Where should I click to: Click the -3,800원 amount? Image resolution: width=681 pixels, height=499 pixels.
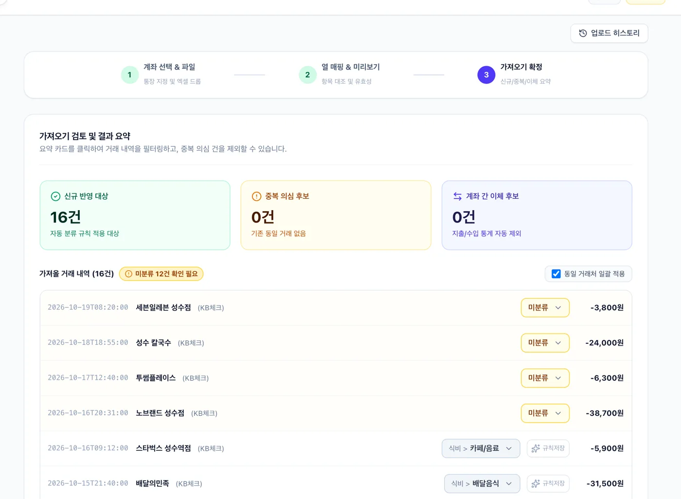point(607,307)
